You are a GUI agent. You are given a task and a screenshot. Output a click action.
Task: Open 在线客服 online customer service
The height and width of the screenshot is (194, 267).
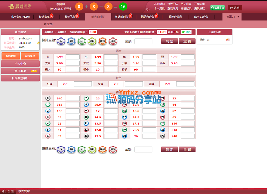click(217, 8)
